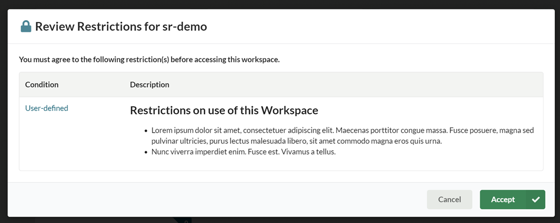Click the checkmark icon on the Accept button
The image size is (560, 223).
coord(536,200)
